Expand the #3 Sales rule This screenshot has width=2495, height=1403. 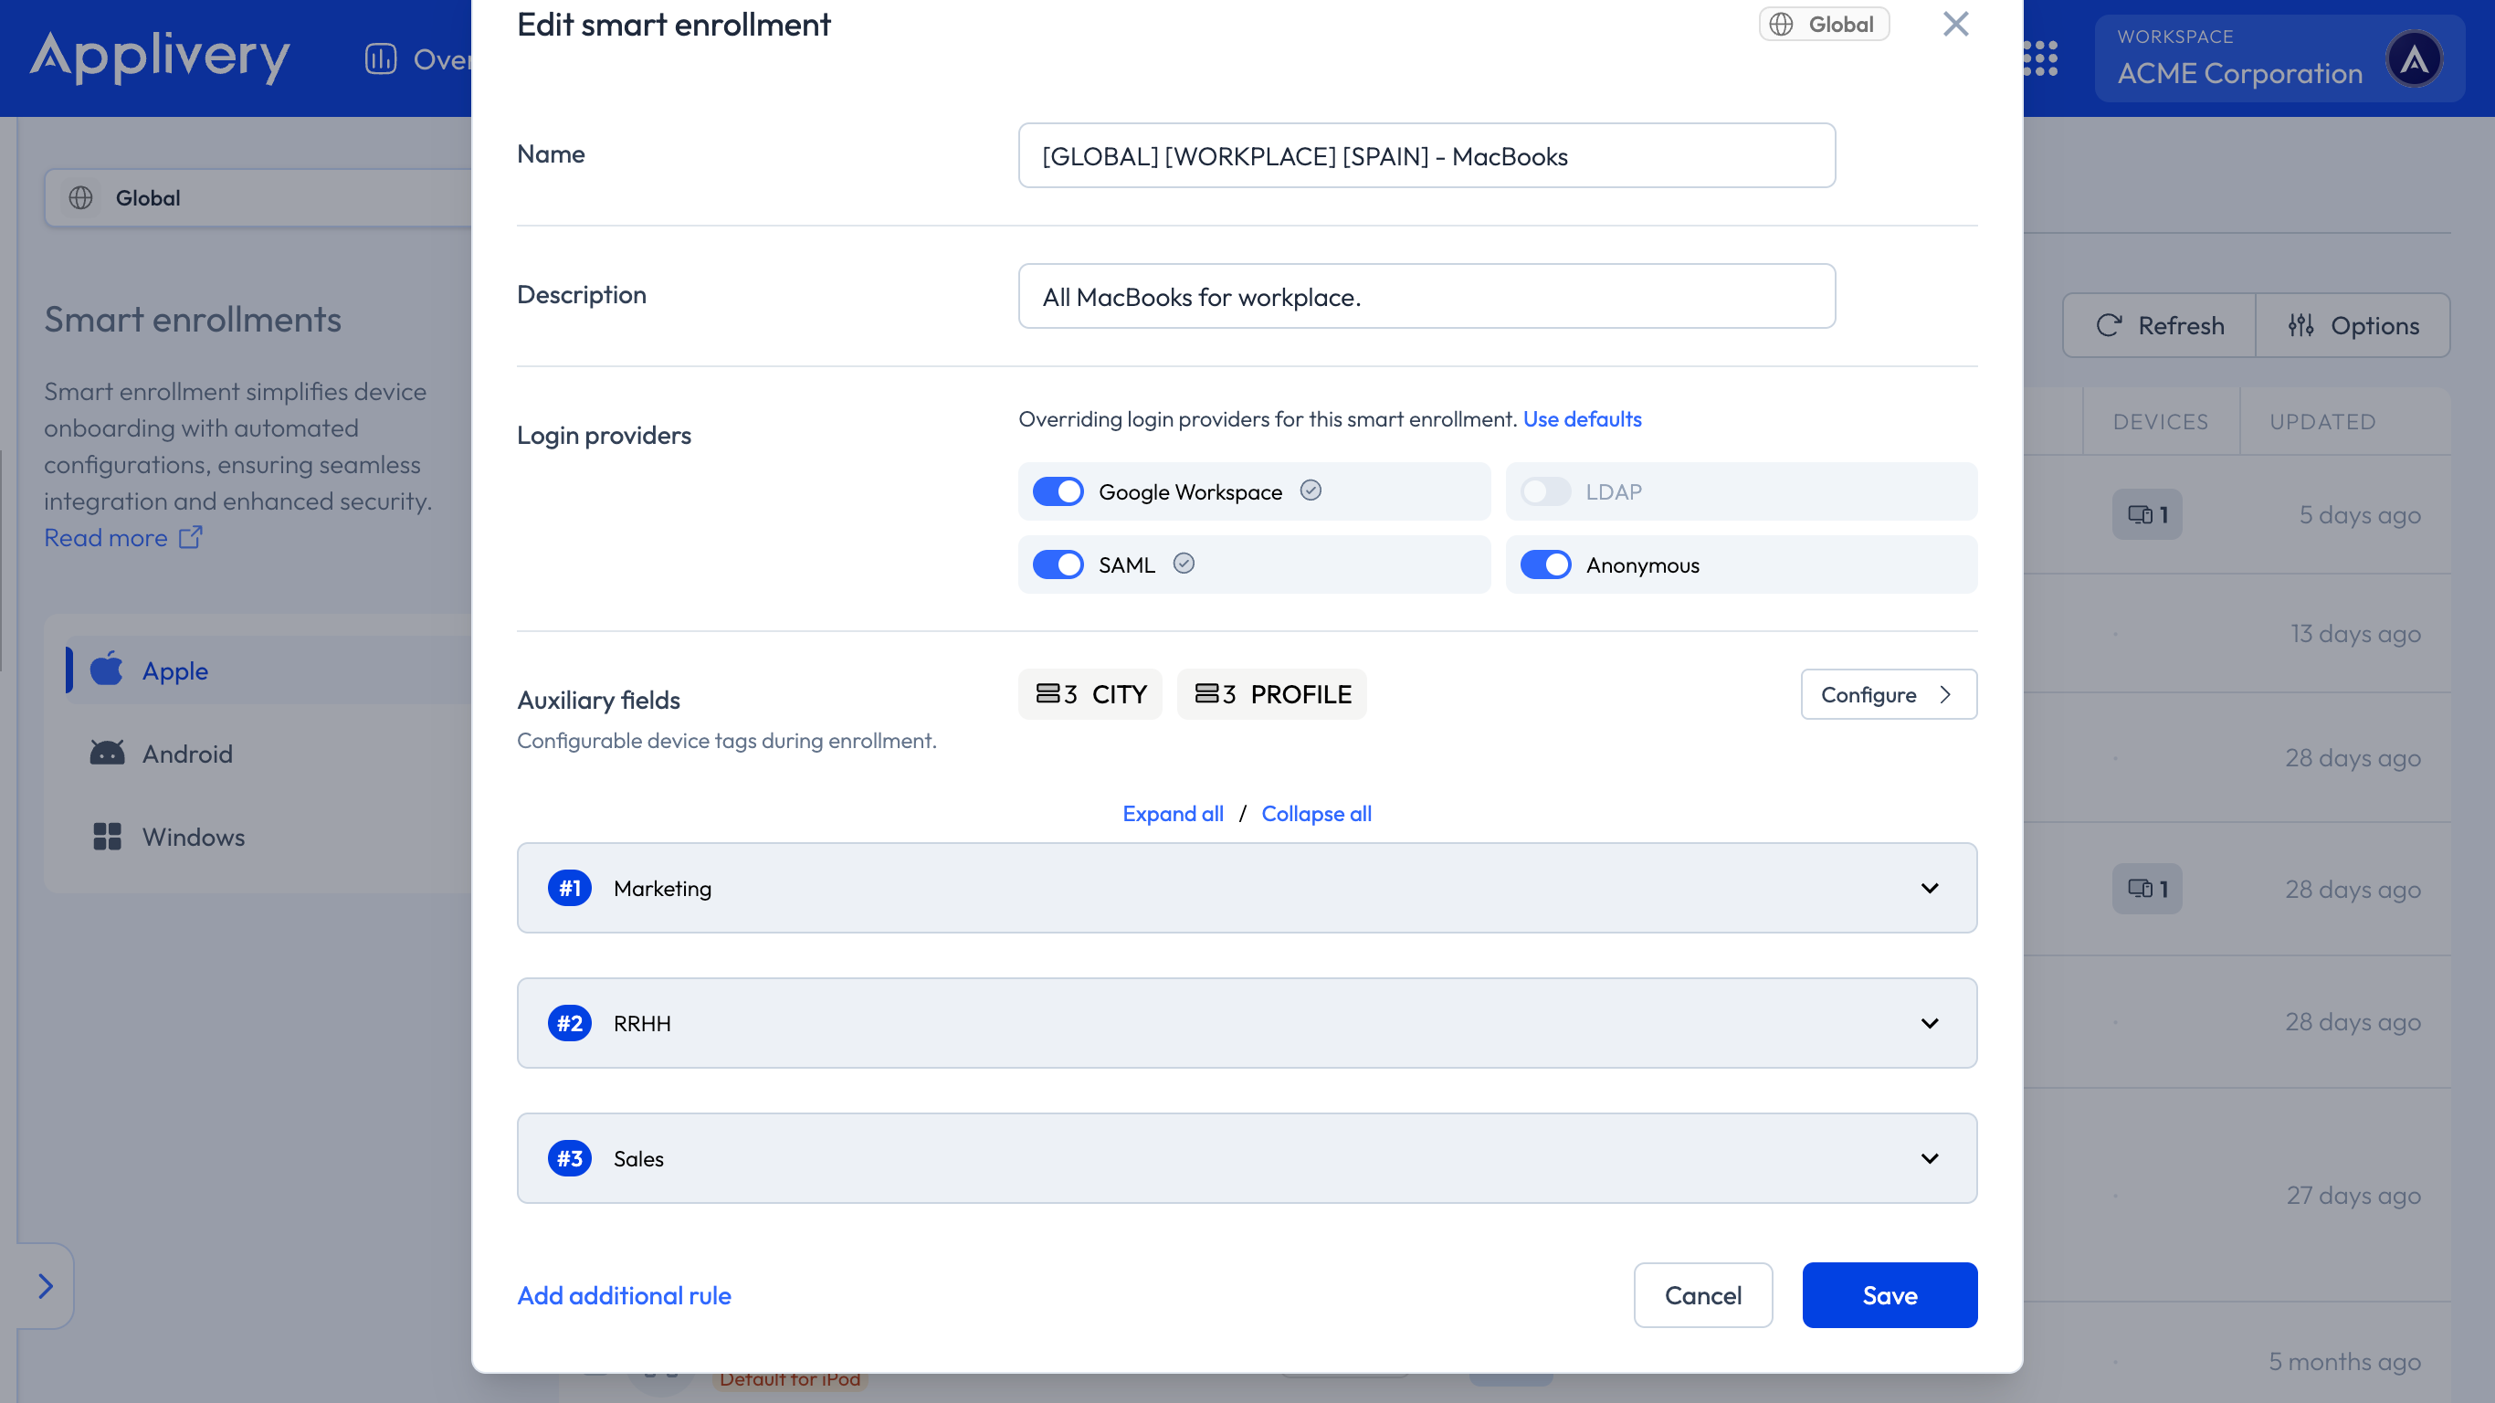[x=1929, y=1158]
